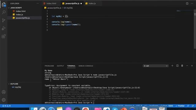The image size is (196, 110).
Task: Kill terminal with the trash icon
Action: coord(182,66)
